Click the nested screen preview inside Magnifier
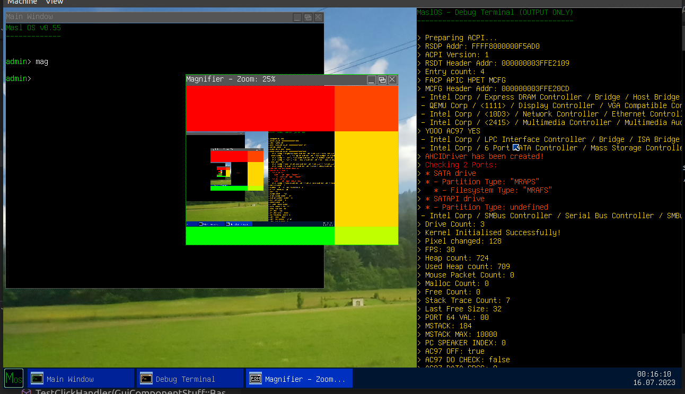This screenshot has width=685, height=394. (260, 179)
